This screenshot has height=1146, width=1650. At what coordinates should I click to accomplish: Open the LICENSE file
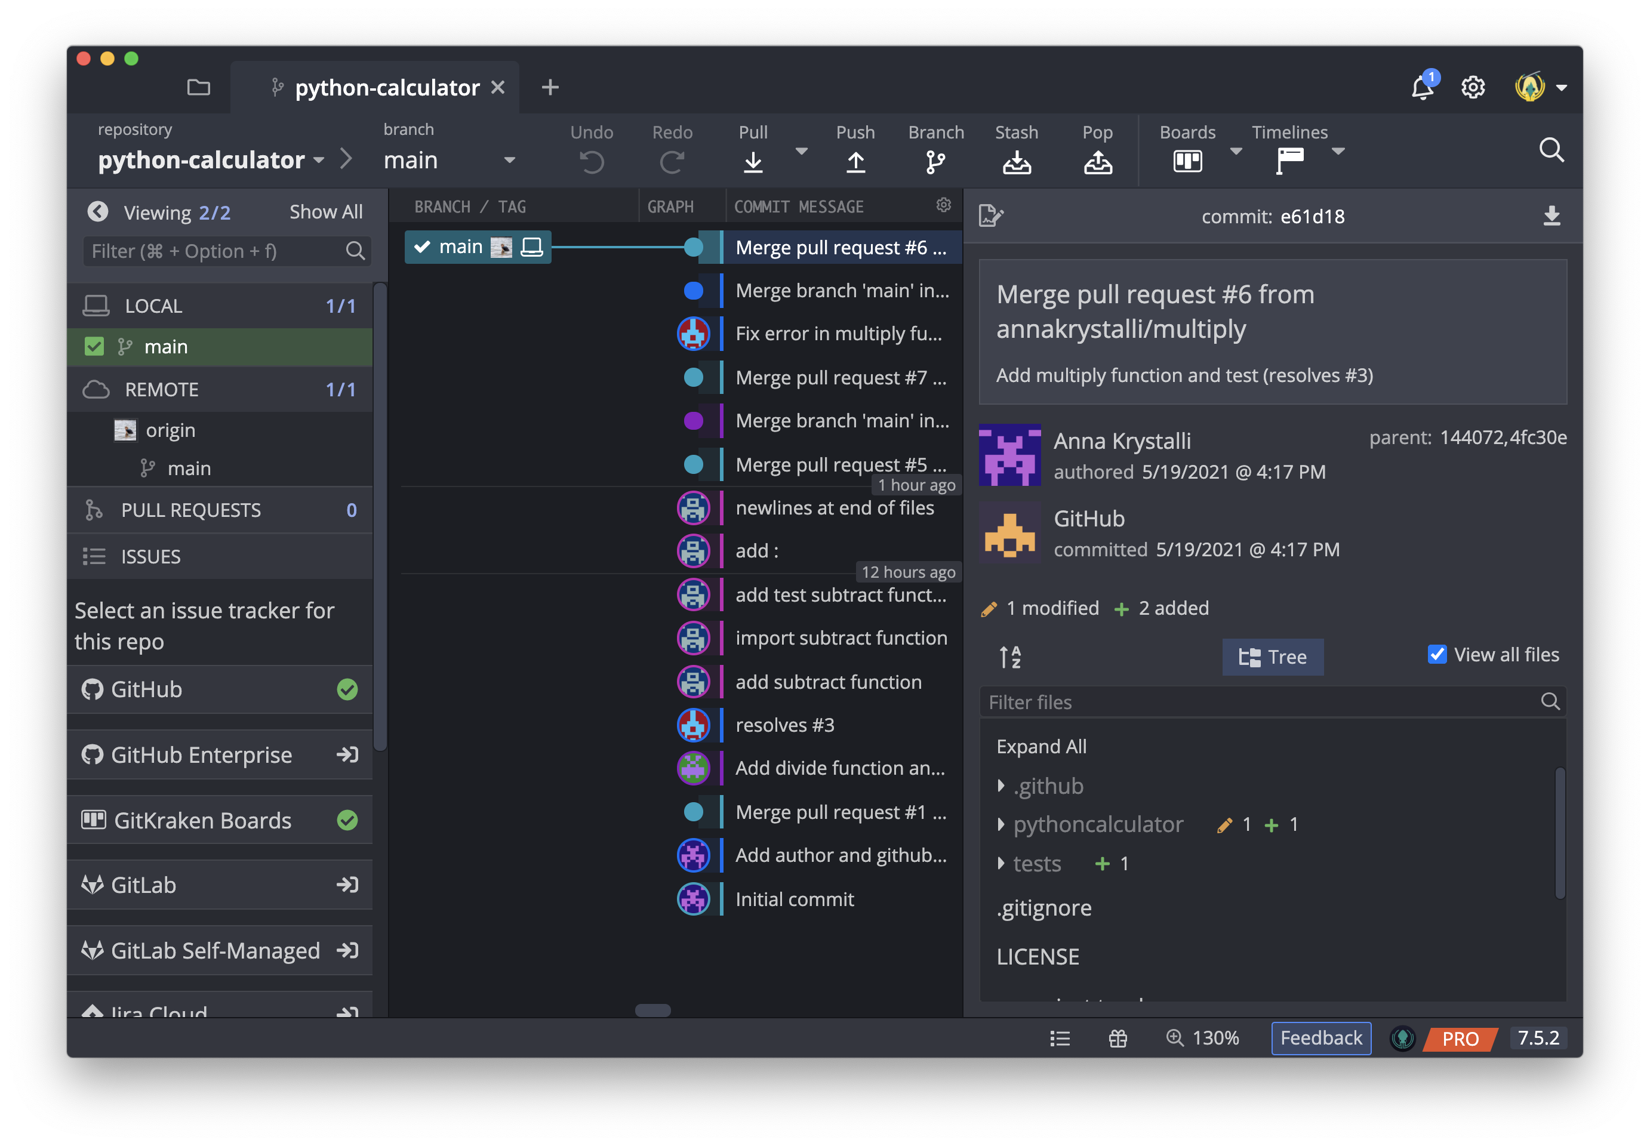[x=1038, y=956]
